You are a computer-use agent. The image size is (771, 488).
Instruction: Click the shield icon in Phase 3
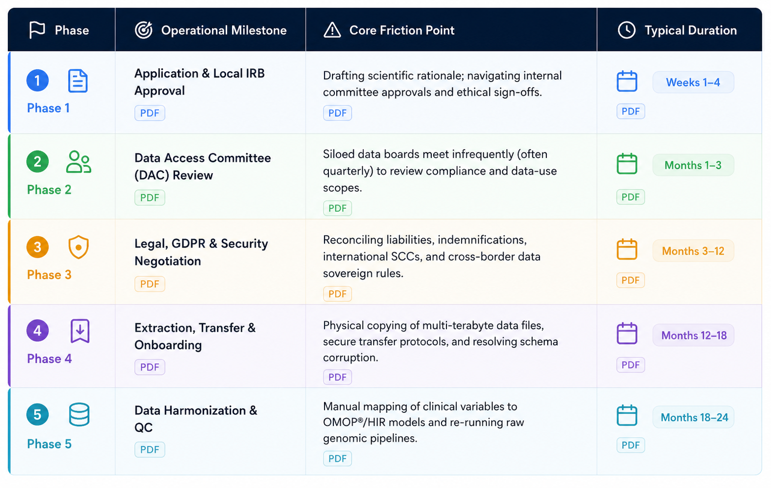coord(78,247)
